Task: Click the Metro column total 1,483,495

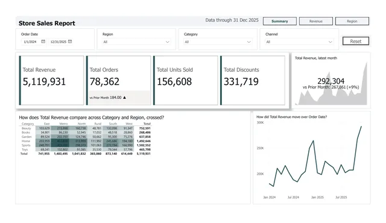Action: 61,154
